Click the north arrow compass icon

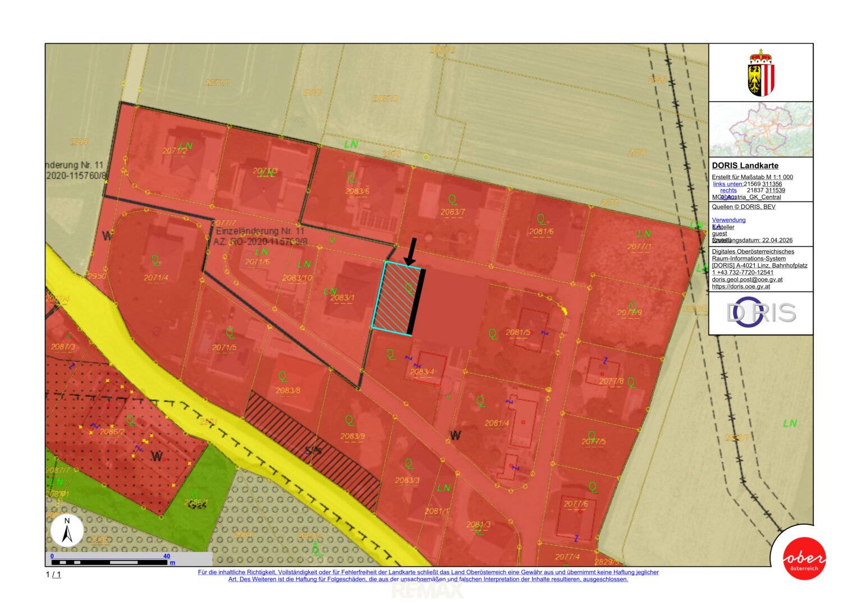67,531
